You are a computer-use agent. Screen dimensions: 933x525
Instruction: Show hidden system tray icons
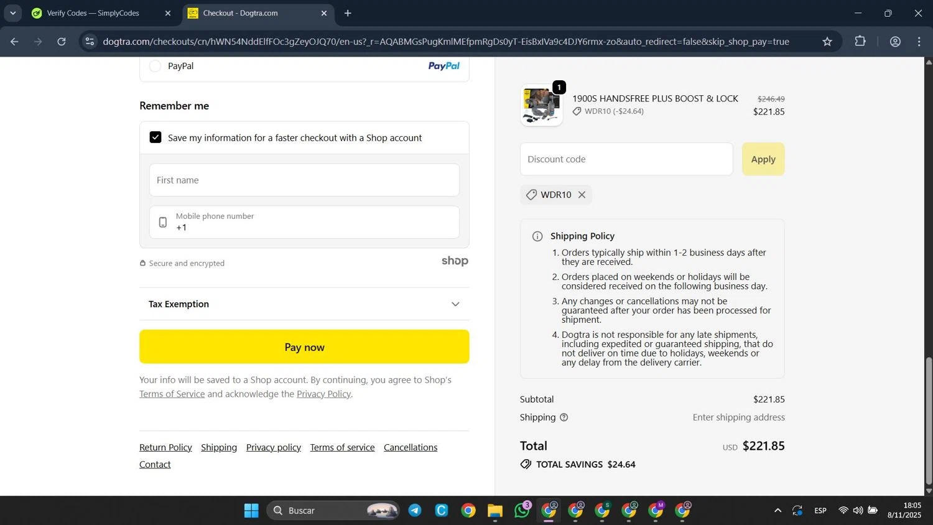(777, 511)
